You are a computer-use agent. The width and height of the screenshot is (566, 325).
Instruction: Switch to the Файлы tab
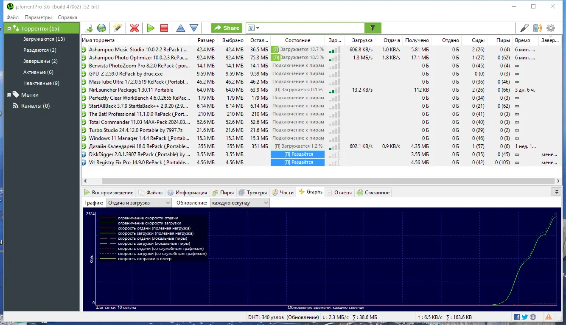[151, 193]
